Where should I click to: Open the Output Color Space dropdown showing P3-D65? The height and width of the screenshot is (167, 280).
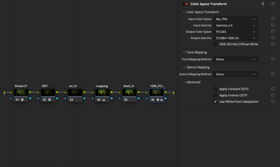tap(235, 32)
